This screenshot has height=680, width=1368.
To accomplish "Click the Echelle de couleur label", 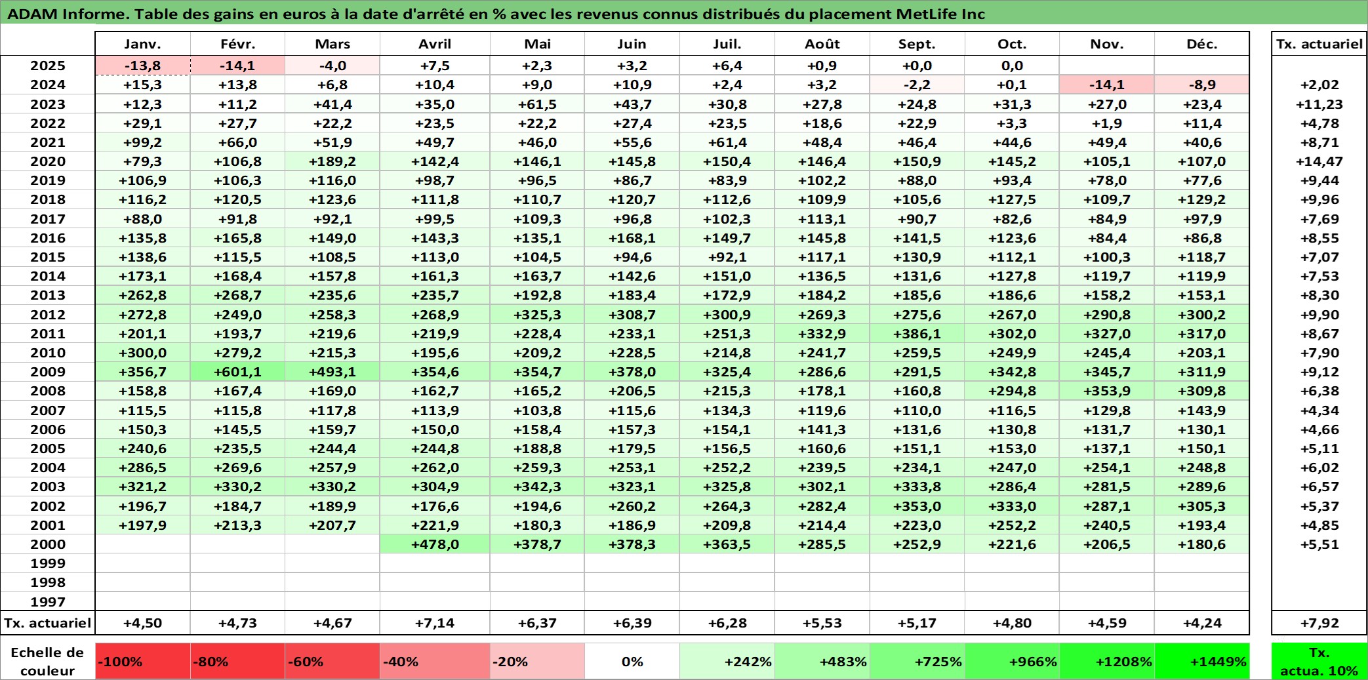I will 47,661.
